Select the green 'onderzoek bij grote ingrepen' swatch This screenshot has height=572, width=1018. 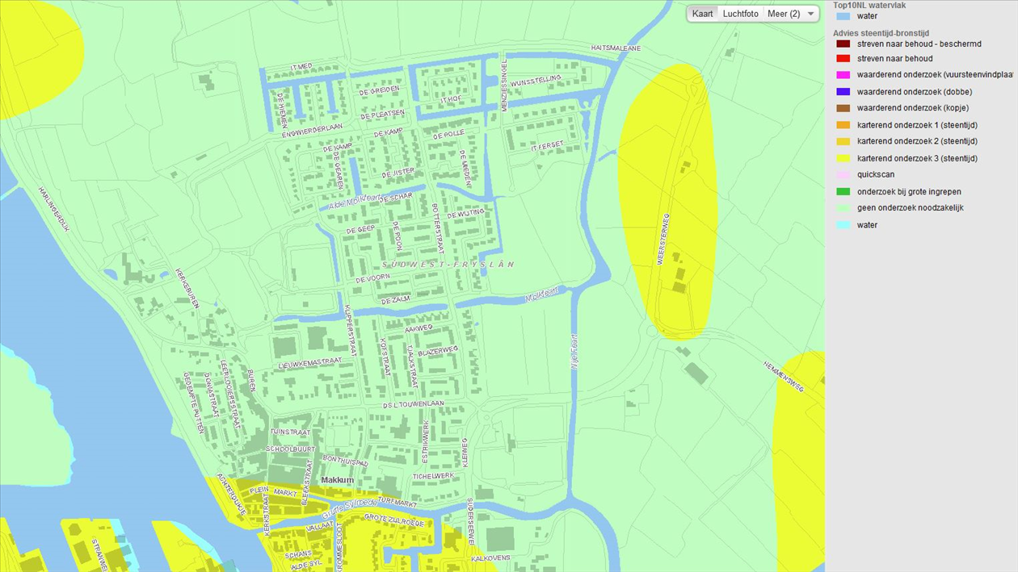tap(843, 192)
